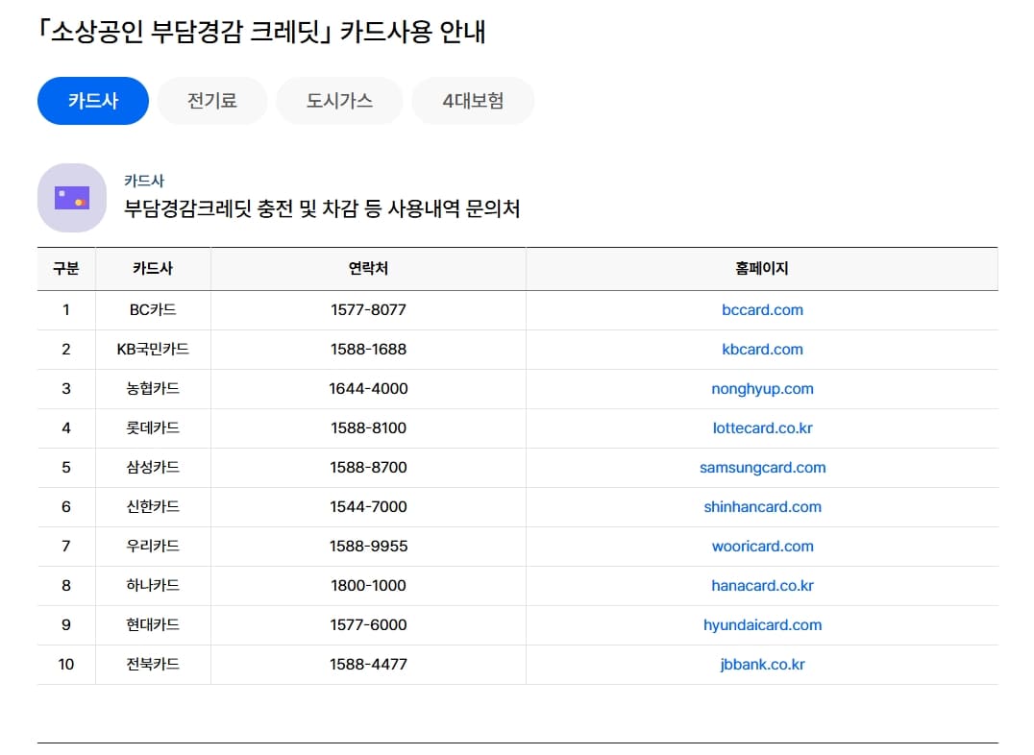Select the 현대카드 name cell
Viewport: 1034px width, 755px height.
point(153,625)
